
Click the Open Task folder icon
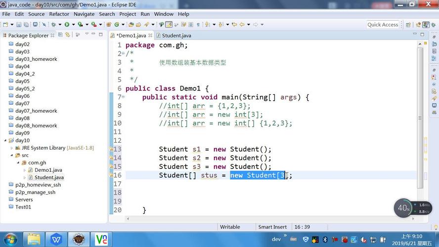tap(138, 25)
